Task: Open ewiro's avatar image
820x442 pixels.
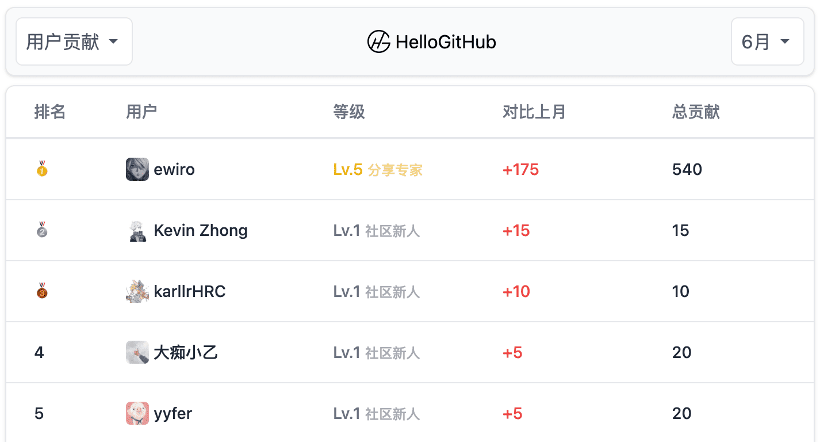Action: (137, 169)
